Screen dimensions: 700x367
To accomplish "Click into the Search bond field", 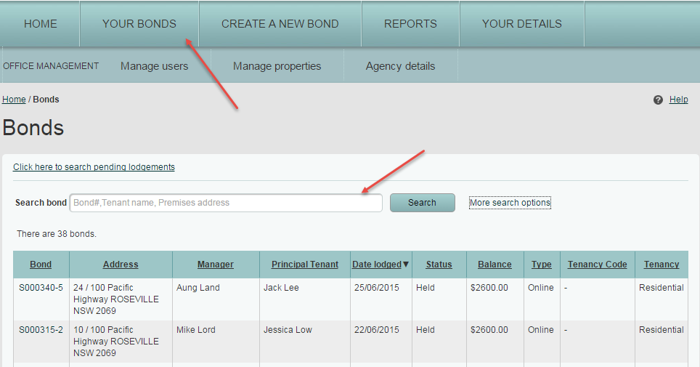I will click(x=226, y=203).
